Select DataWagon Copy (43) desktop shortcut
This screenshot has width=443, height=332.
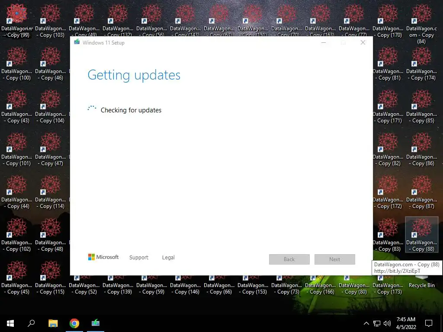(17, 106)
